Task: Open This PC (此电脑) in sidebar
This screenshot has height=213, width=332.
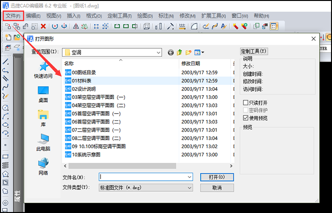Action: pyautogui.click(x=43, y=142)
